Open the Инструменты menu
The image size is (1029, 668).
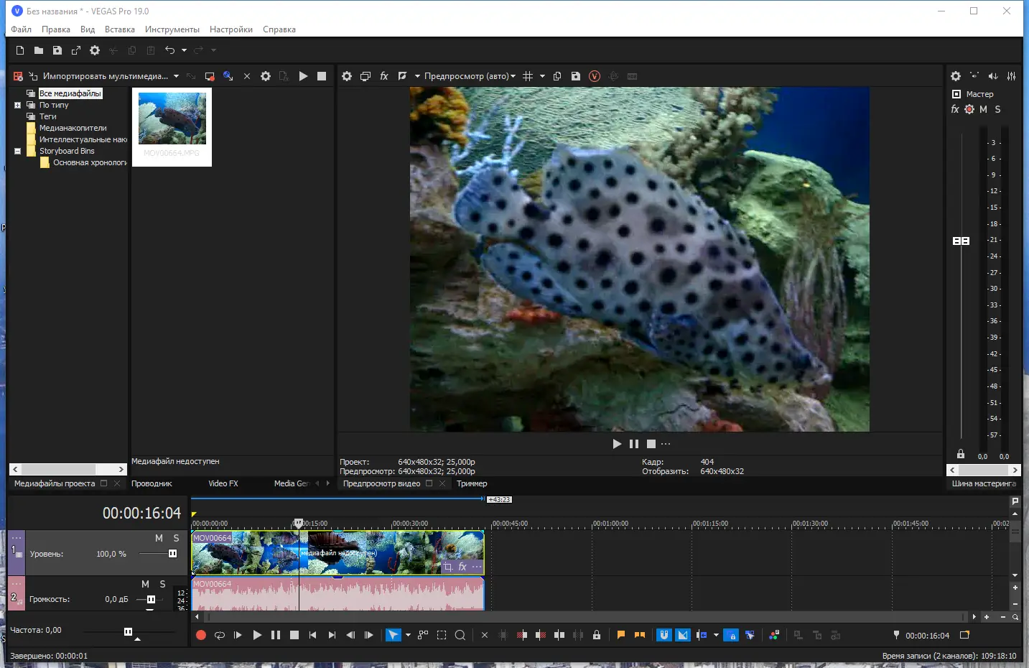pyautogui.click(x=172, y=29)
